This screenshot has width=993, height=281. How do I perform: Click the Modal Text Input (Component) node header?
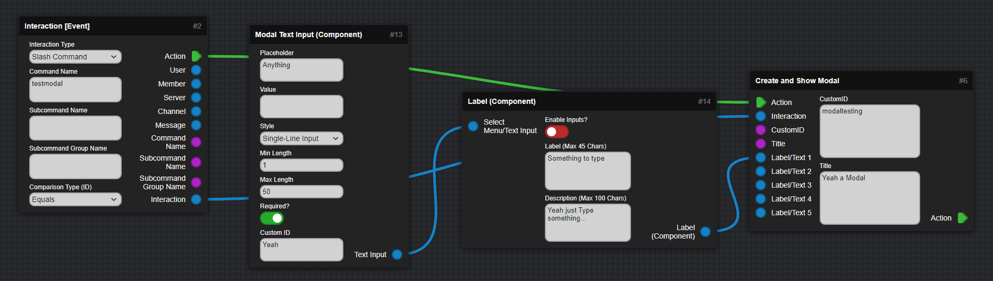pos(308,34)
